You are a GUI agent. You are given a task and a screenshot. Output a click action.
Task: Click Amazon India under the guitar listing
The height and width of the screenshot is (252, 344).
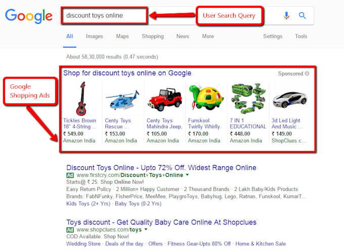coord(79,140)
